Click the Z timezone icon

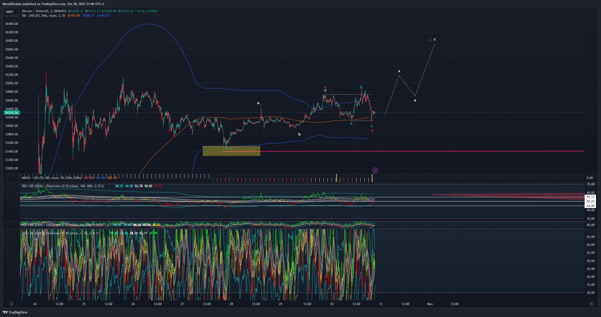11,304
